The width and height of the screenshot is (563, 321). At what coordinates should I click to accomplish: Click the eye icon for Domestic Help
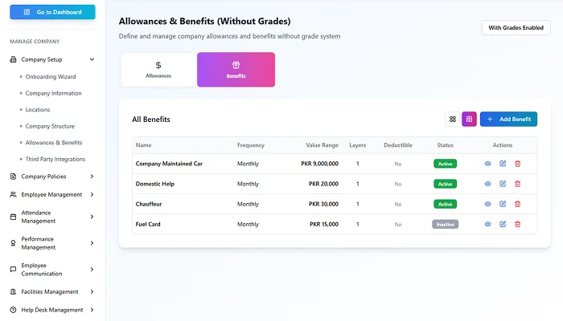coord(487,184)
